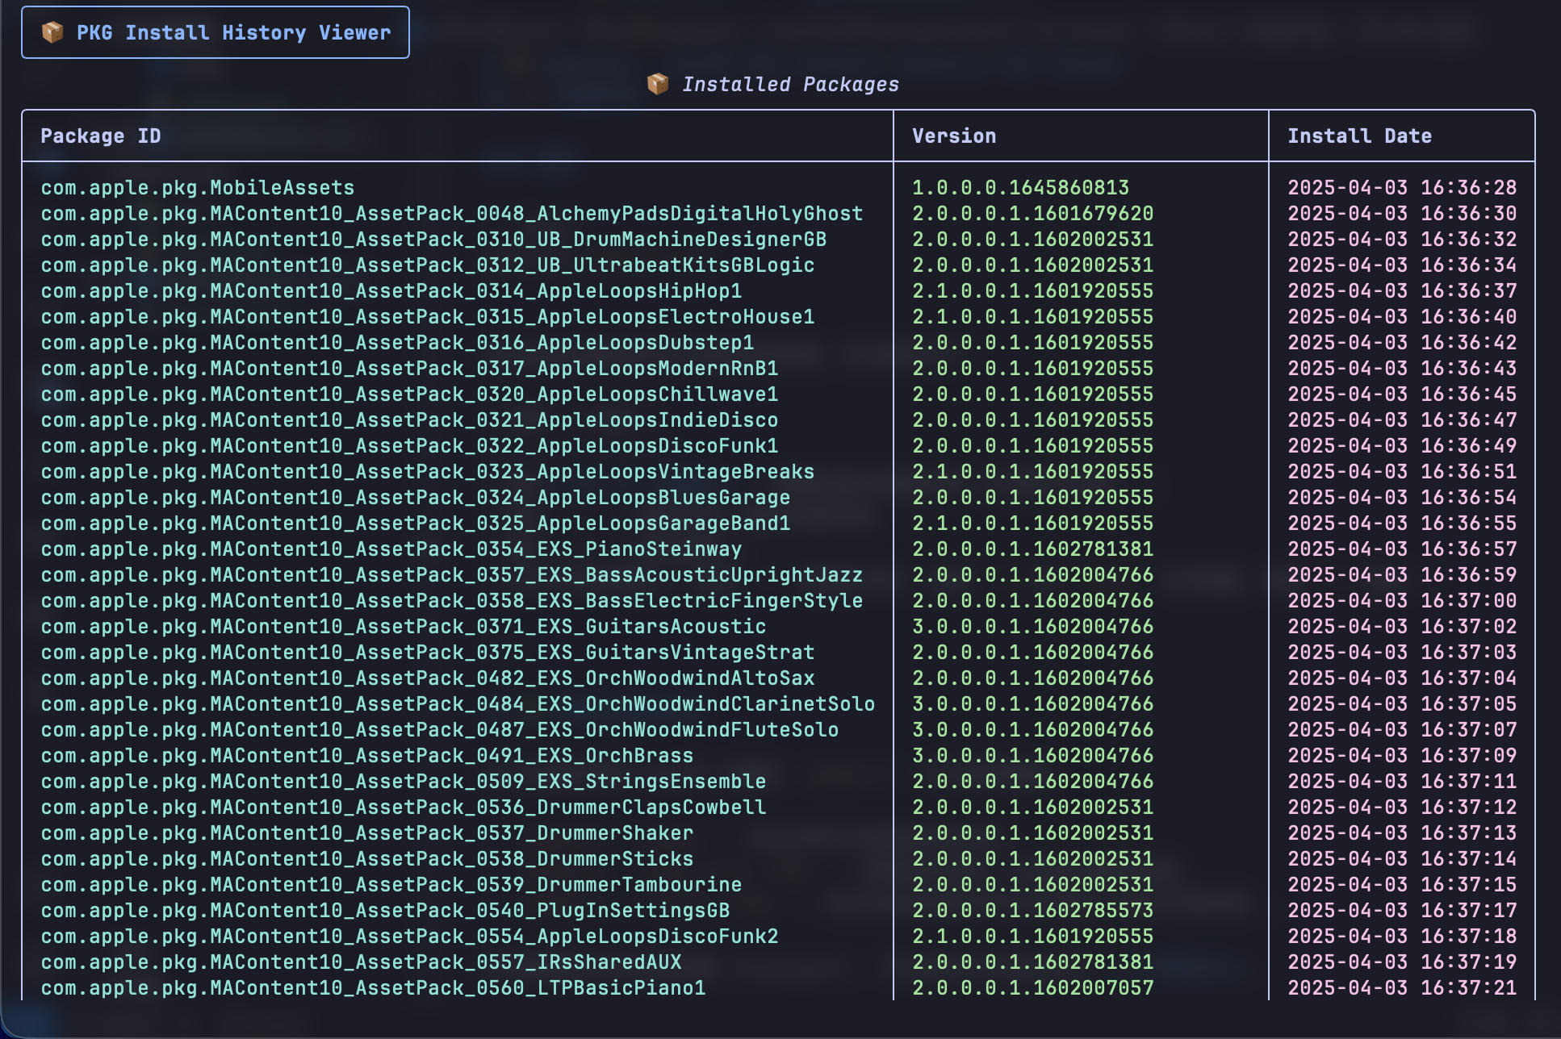Select install date 2025-04-03 16:37:00

1402,600
